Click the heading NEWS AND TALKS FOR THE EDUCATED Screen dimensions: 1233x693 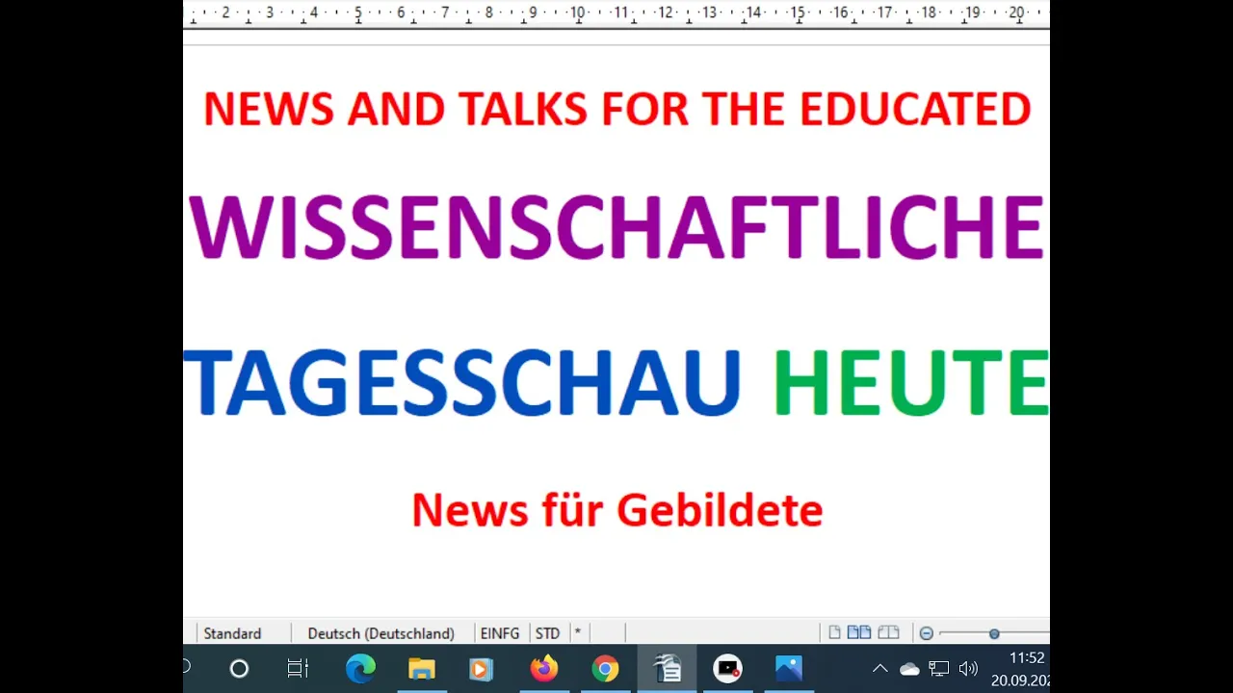click(x=616, y=109)
